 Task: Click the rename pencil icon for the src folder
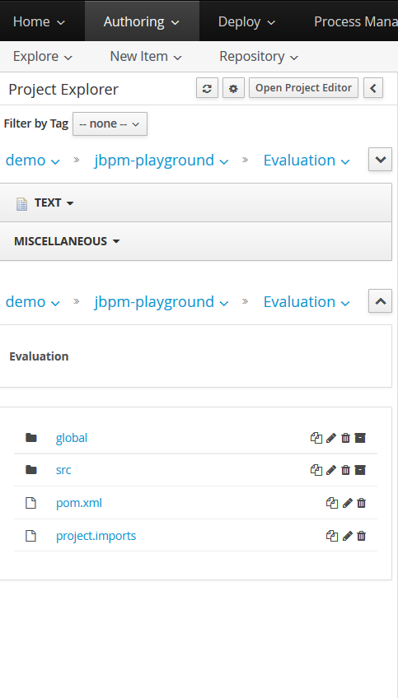coord(330,470)
